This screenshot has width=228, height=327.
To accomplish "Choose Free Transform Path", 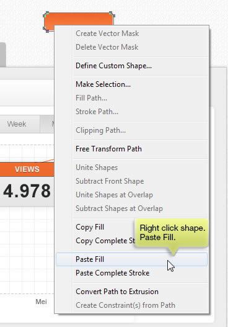I will tap(131, 149).
